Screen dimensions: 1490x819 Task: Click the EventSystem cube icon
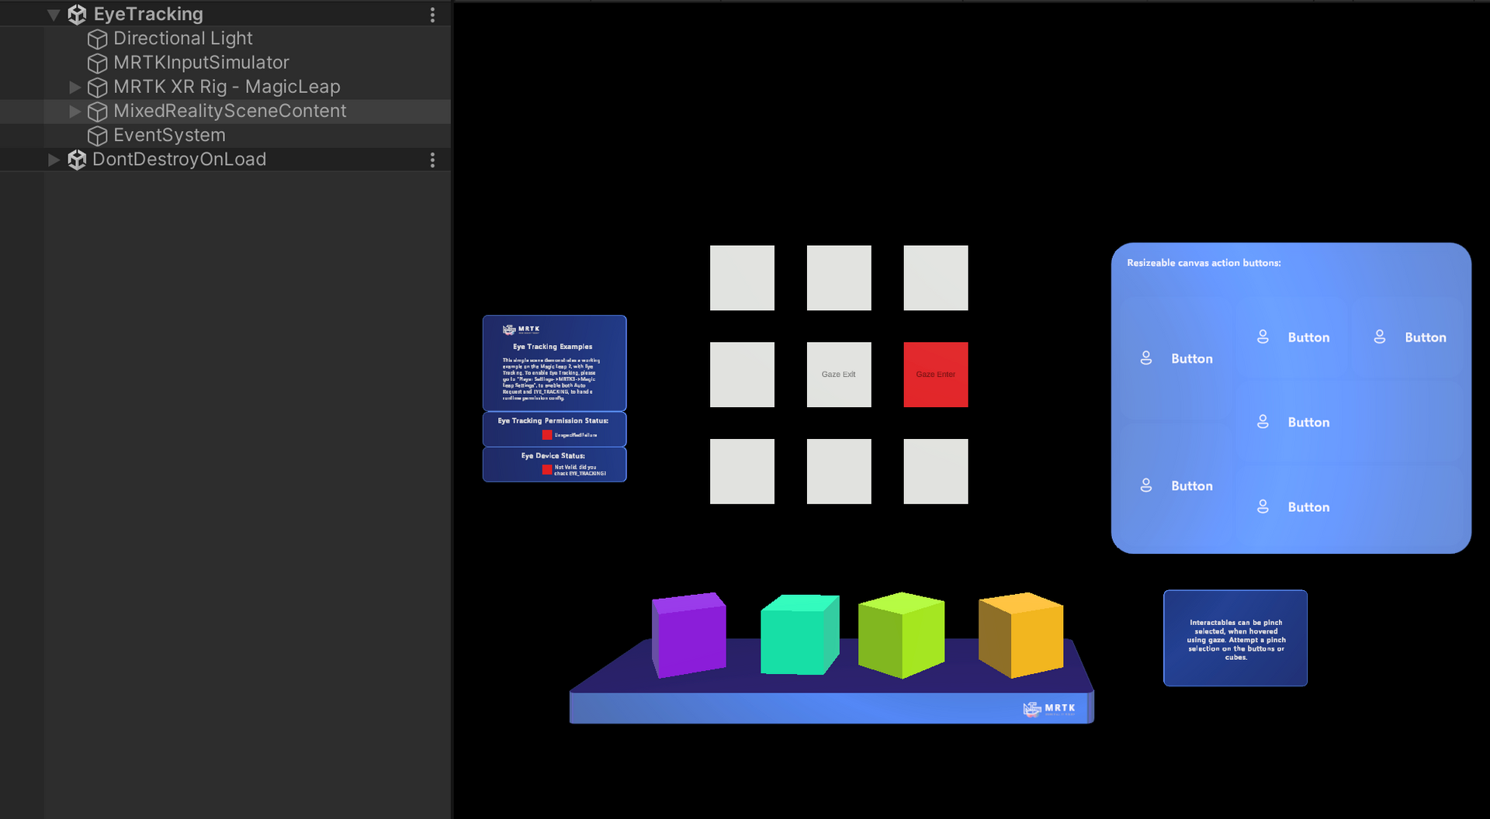(x=98, y=135)
